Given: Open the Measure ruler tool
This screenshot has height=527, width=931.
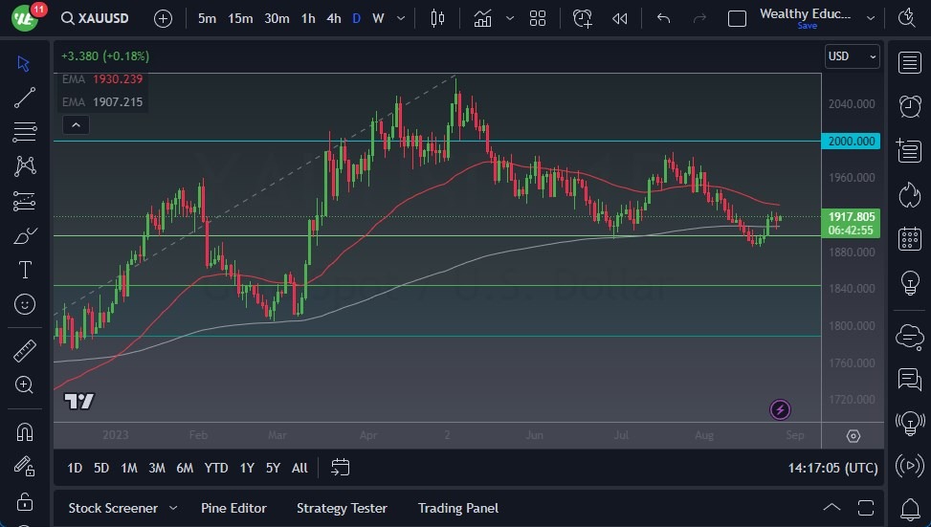Looking at the screenshot, I should (25, 351).
